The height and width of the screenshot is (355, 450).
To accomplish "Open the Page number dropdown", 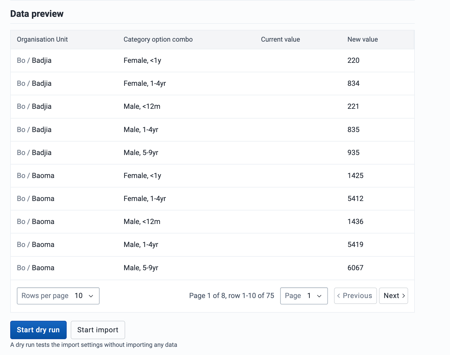I will pyautogui.click(x=304, y=296).
